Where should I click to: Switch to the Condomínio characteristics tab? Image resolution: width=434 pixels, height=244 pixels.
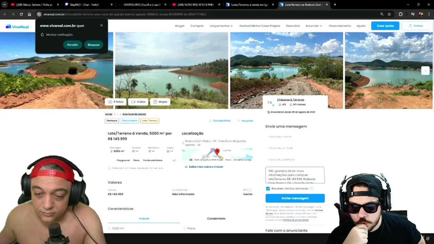216,219
